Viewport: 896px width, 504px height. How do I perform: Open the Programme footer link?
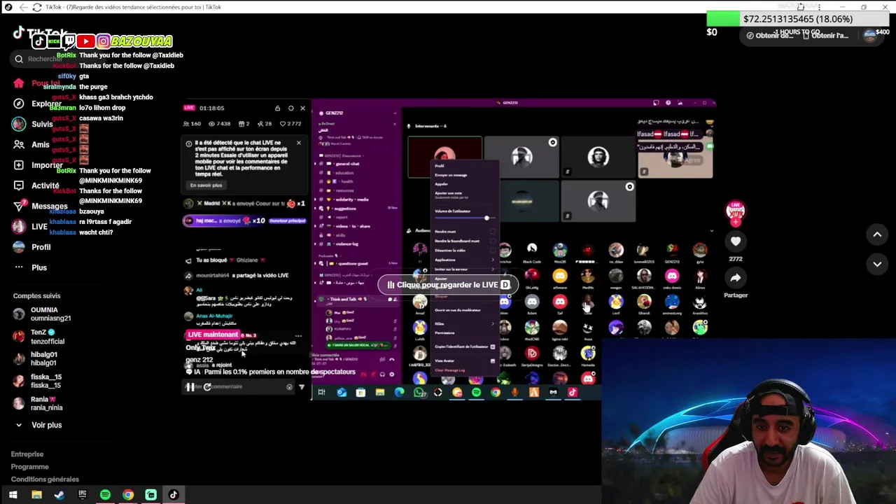pyautogui.click(x=30, y=467)
